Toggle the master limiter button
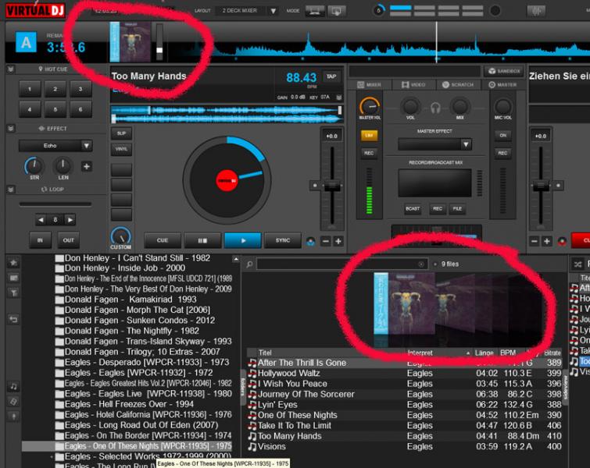The height and width of the screenshot is (468, 590). pos(369,135)
